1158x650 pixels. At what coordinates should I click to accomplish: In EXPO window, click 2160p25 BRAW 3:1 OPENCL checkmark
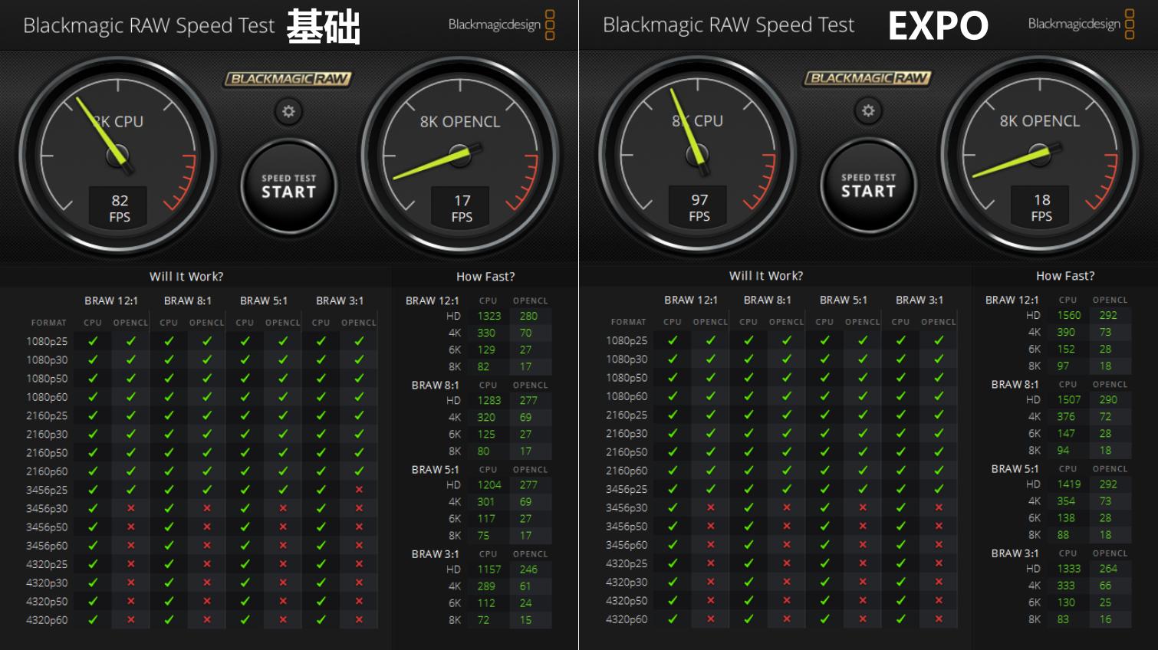click(x=939, y=415)
